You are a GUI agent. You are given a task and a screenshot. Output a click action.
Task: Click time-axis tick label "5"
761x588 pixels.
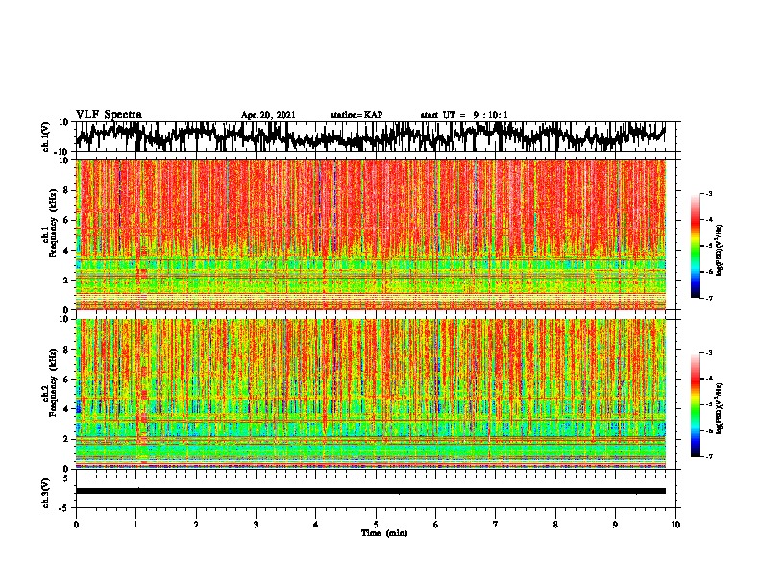376,525
